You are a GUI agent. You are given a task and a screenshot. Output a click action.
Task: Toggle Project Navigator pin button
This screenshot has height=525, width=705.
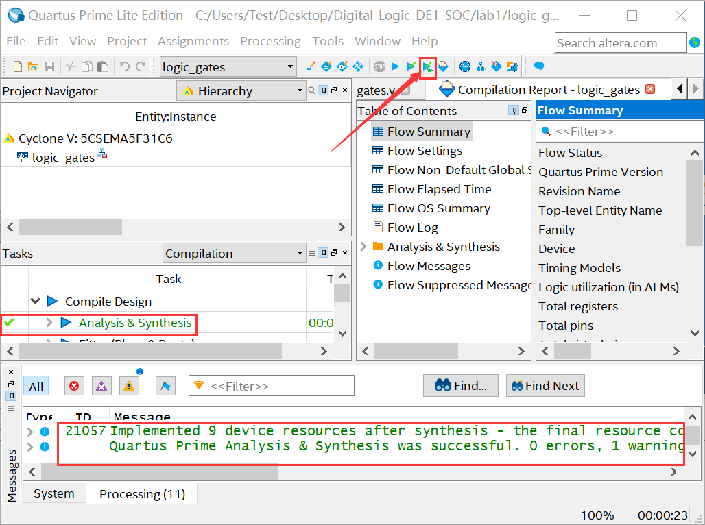click(x=323, y=90)
